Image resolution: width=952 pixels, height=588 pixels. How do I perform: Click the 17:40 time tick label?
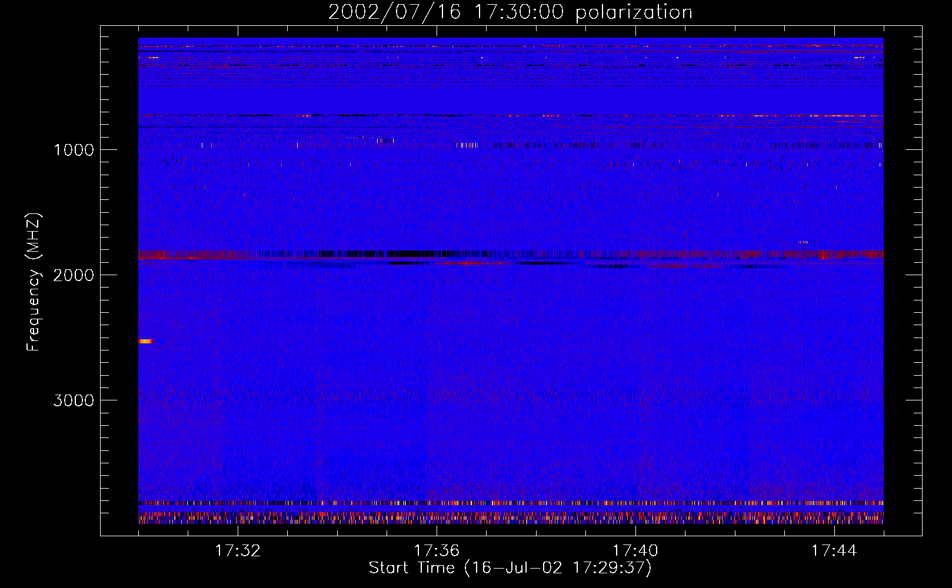635,551
